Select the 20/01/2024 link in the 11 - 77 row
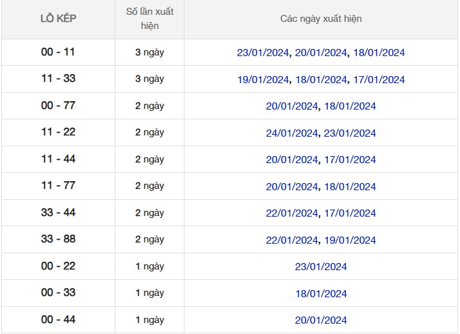This screenshot has width=460, height=334. tap(292, 187)
